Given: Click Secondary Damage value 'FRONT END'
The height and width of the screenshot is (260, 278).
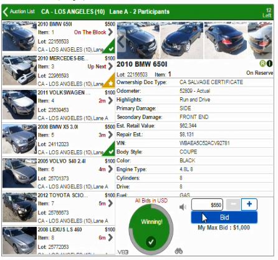Looking at the screenshot, I should [194, 117].
